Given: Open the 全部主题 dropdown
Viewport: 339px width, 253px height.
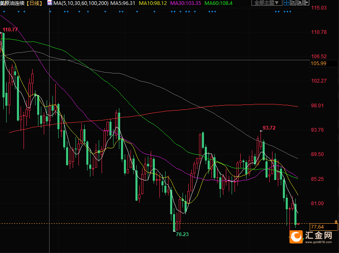Looking at the screenshot, I should coord(267,2).
